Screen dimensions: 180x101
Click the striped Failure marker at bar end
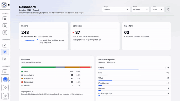pos(91,67)
